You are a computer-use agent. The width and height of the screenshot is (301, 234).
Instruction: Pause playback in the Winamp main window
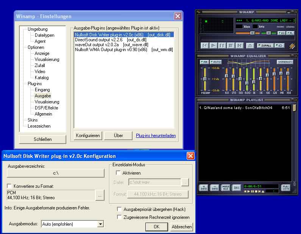point(222,46)
